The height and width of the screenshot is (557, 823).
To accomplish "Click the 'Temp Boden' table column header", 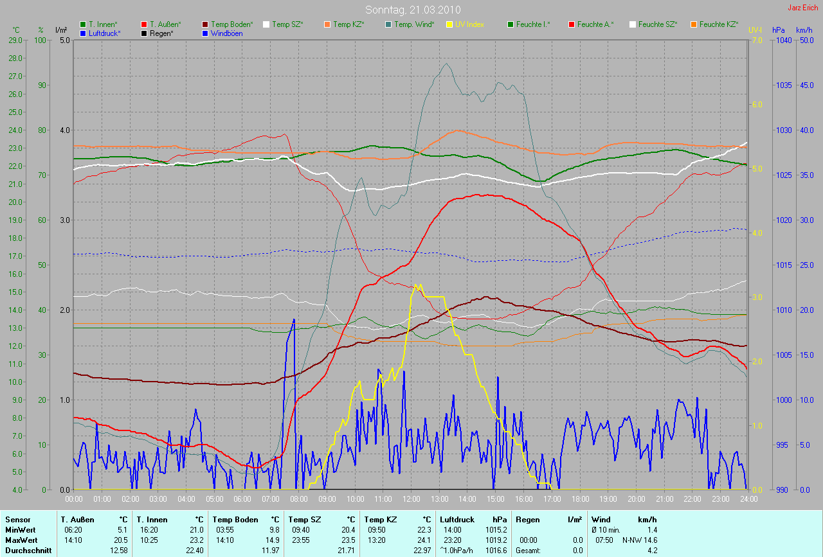I will (x=235, y=519).
